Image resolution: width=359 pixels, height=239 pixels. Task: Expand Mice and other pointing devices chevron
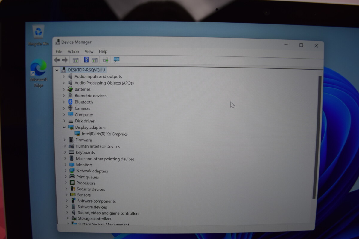(65, 158)
